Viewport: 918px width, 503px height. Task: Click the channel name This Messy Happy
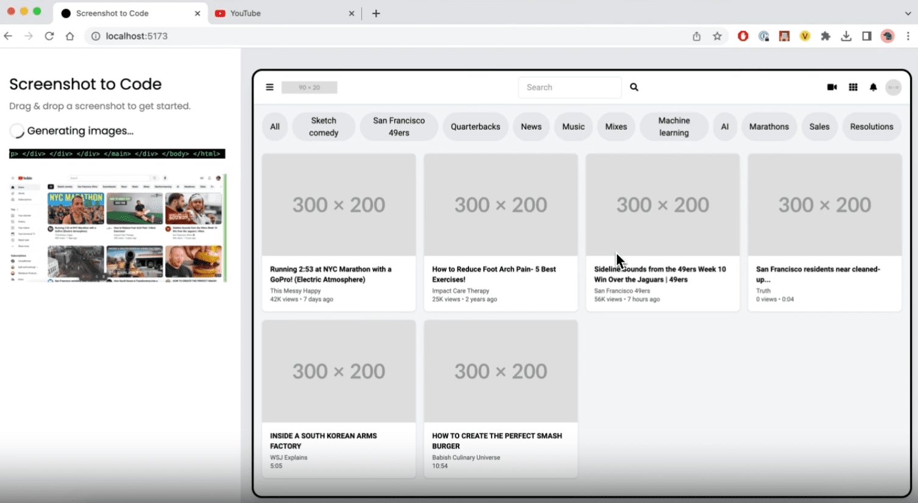pos(295,291)
